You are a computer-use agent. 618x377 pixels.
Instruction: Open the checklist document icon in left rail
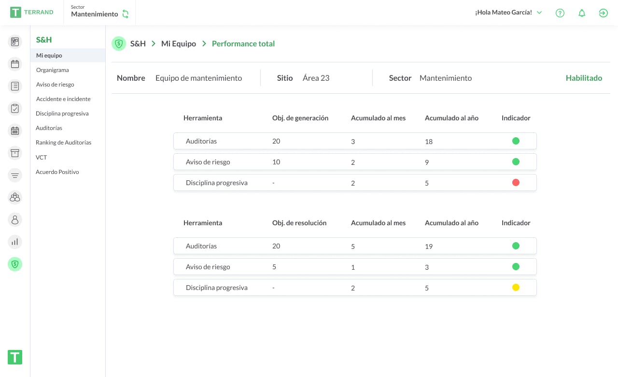(x=15, y=86)
